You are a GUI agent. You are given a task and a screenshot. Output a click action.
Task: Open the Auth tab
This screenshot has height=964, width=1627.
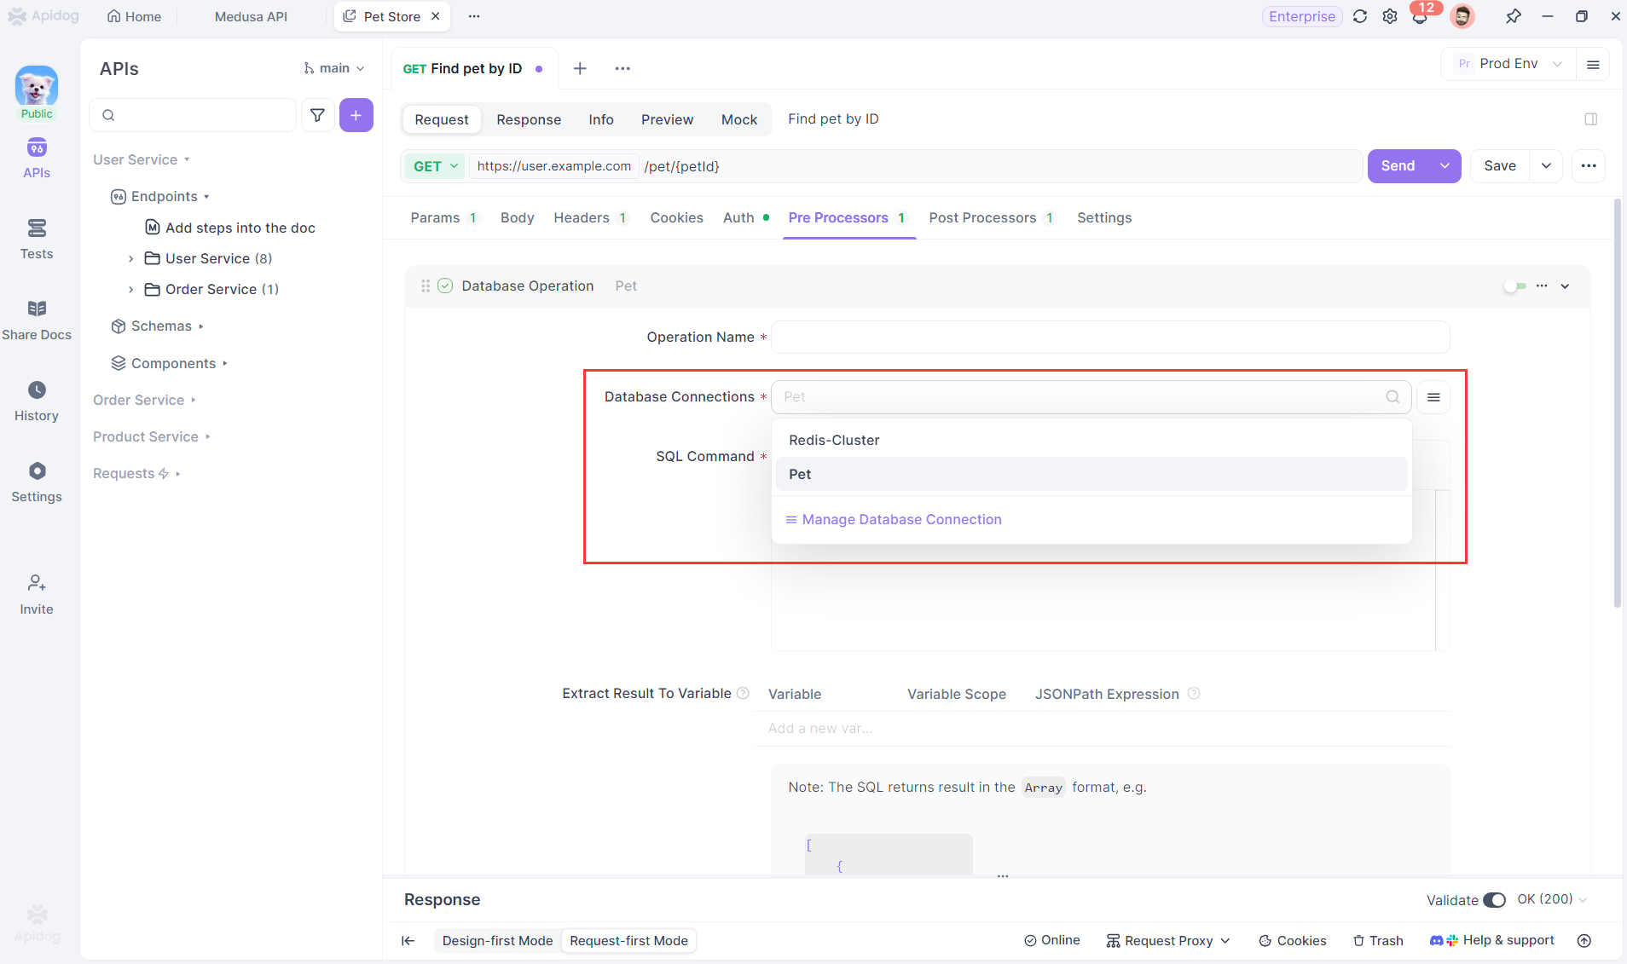tap(745, 218)
